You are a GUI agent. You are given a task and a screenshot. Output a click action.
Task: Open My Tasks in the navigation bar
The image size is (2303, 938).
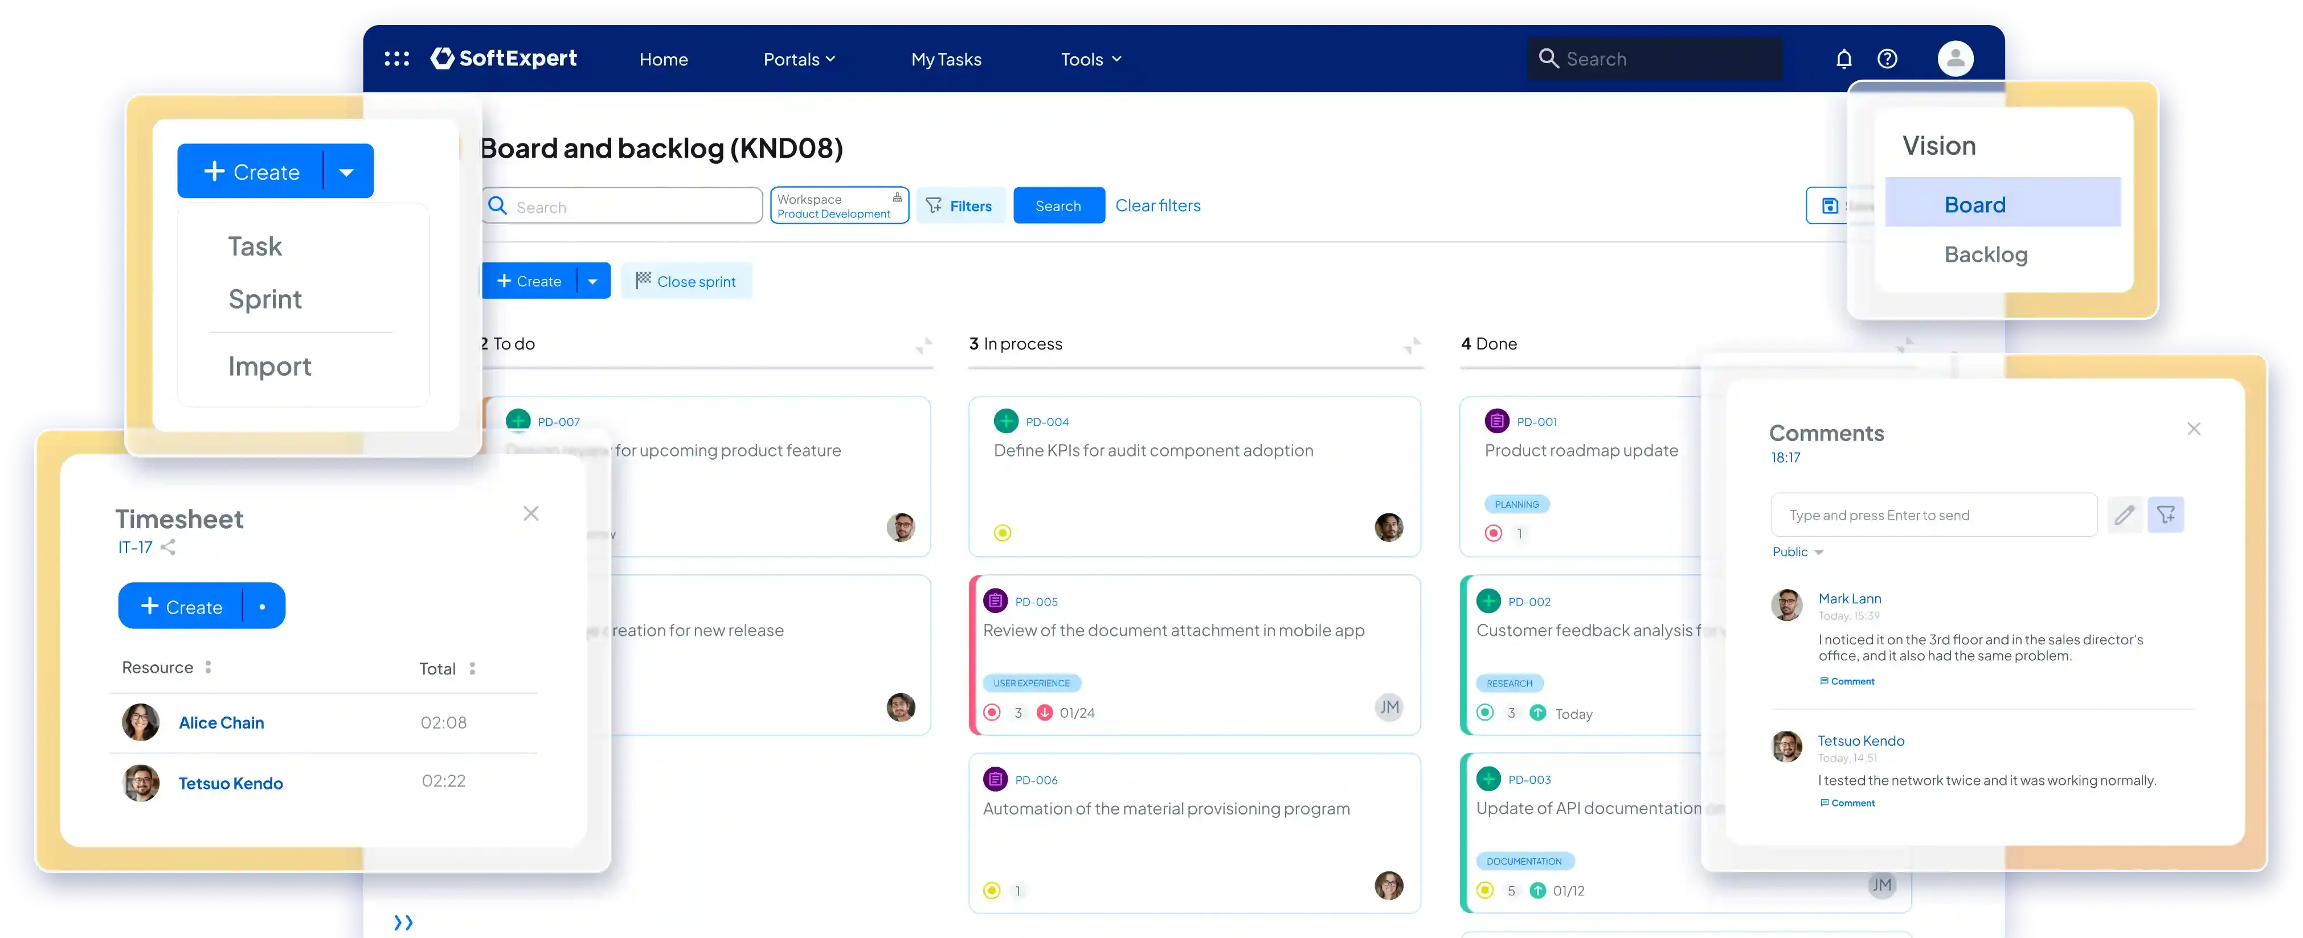[x=946, y=60]
